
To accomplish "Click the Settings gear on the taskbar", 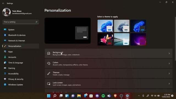I will [127, 96].
